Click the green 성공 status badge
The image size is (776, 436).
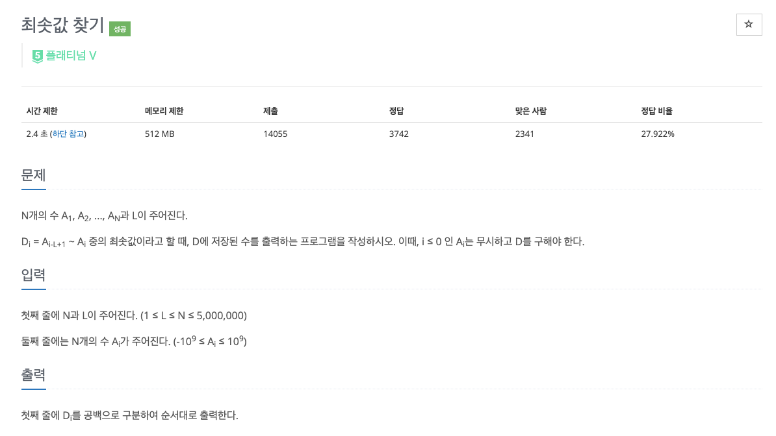tap(119, 29)
